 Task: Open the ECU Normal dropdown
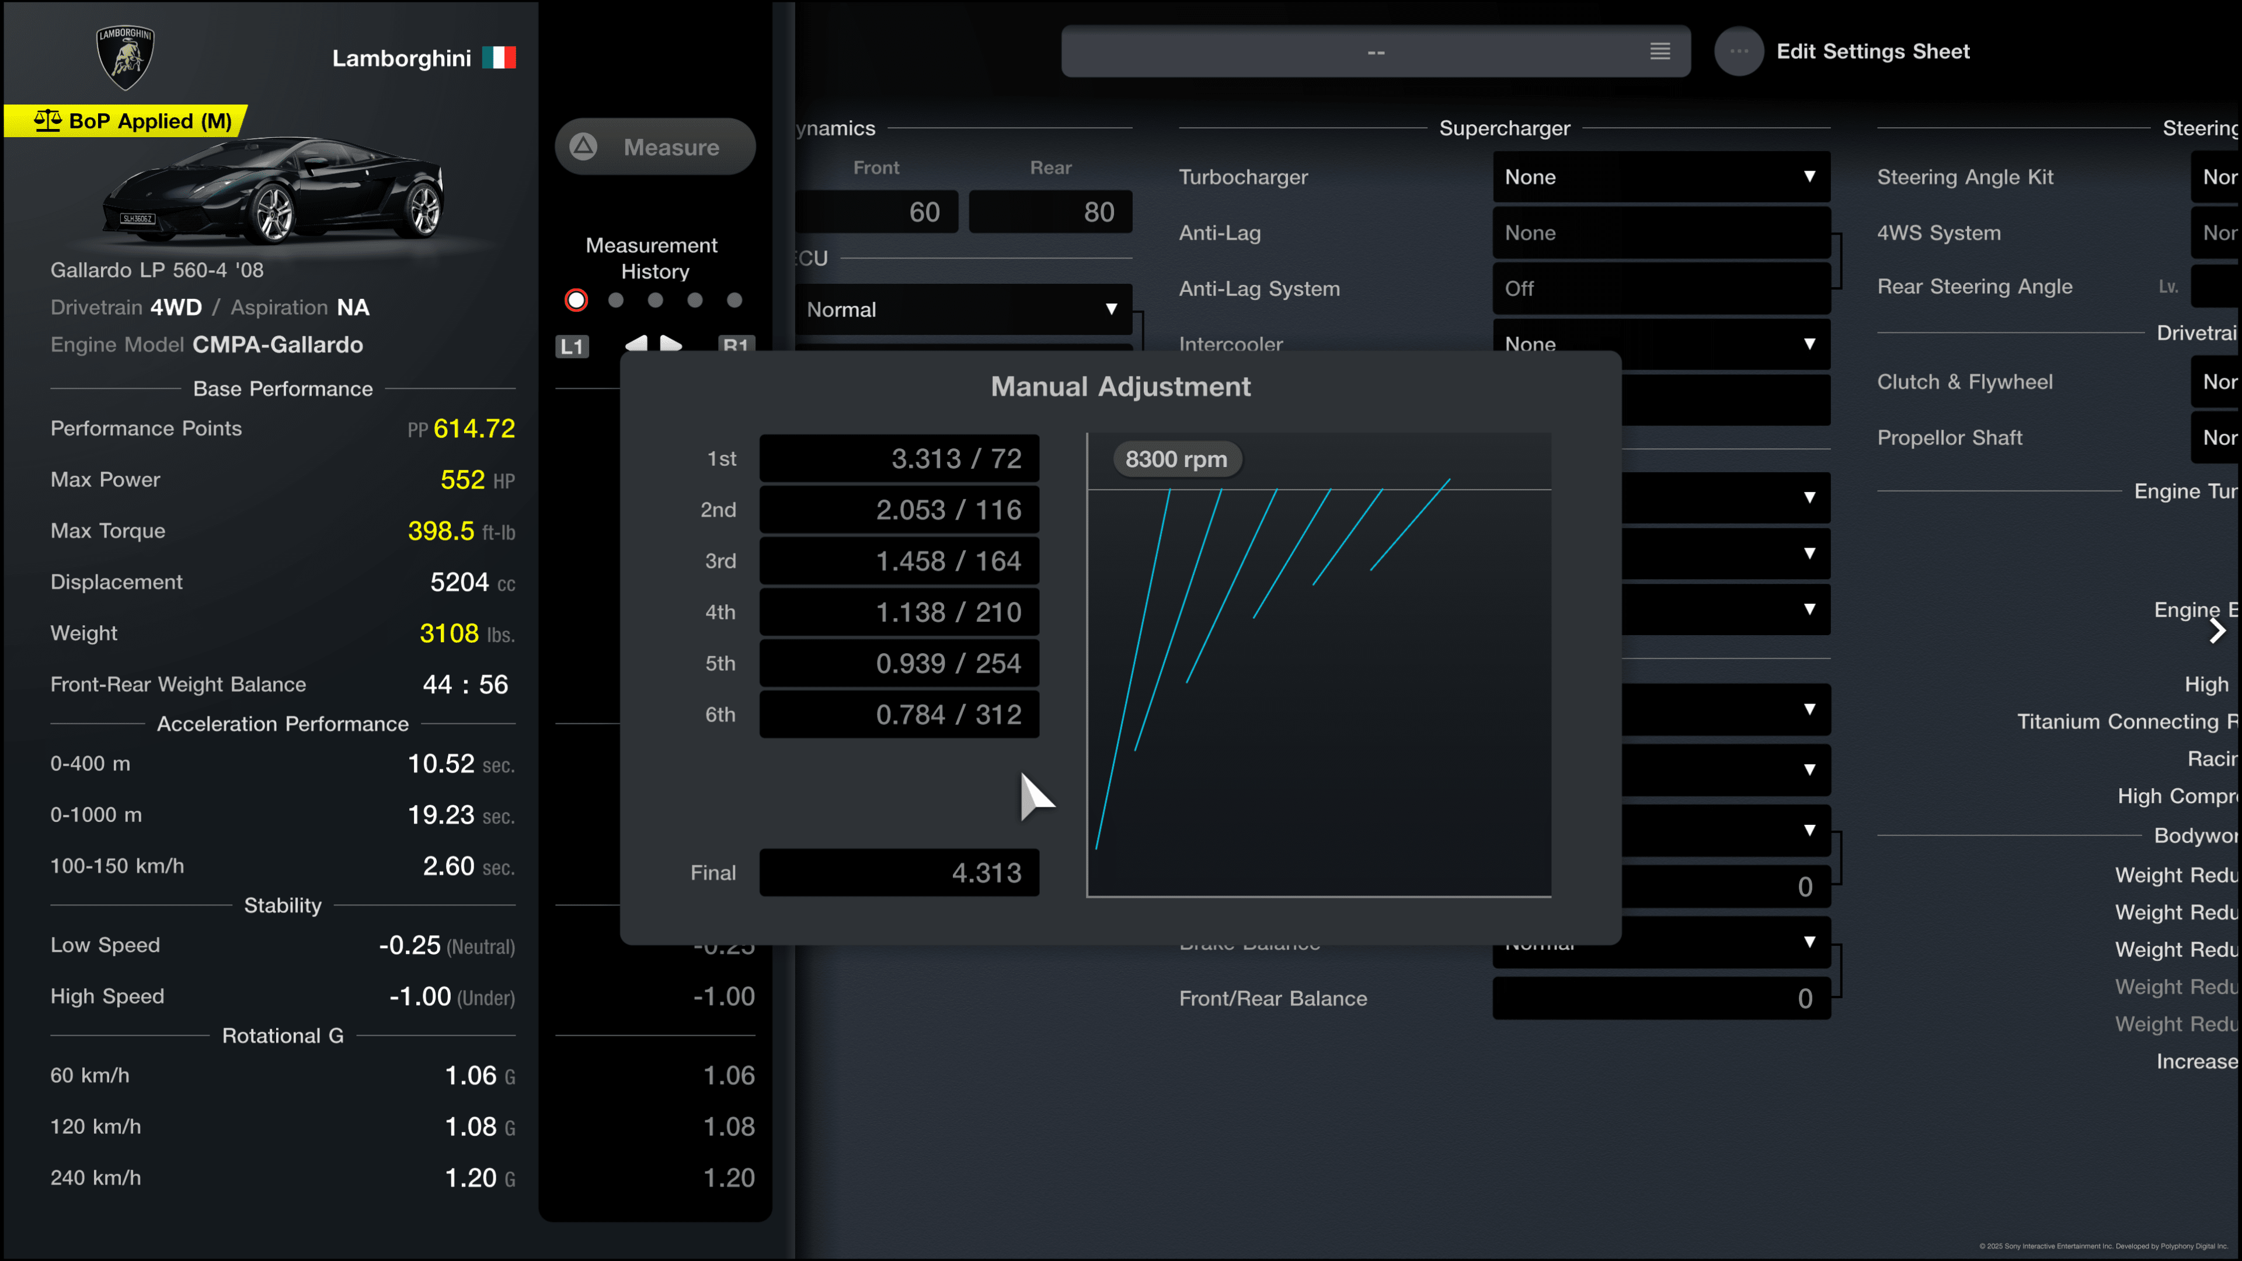pos(963,310)
